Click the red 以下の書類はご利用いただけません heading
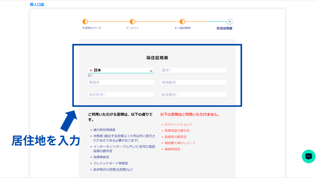 [190, 114]
